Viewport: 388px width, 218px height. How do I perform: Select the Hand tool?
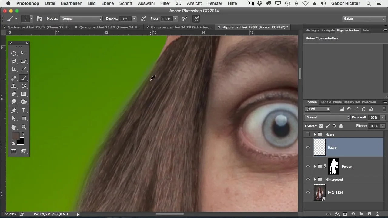[14, 127]
